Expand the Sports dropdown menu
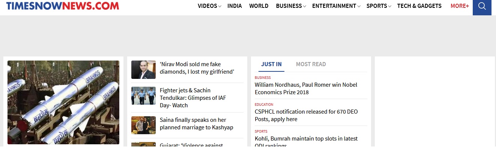Image resolution: width=496 pixels, height=151 pixels. coord(379,6)
